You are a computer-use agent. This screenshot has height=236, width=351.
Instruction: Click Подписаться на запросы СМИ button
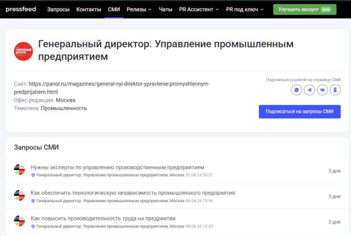pos(299,112)
